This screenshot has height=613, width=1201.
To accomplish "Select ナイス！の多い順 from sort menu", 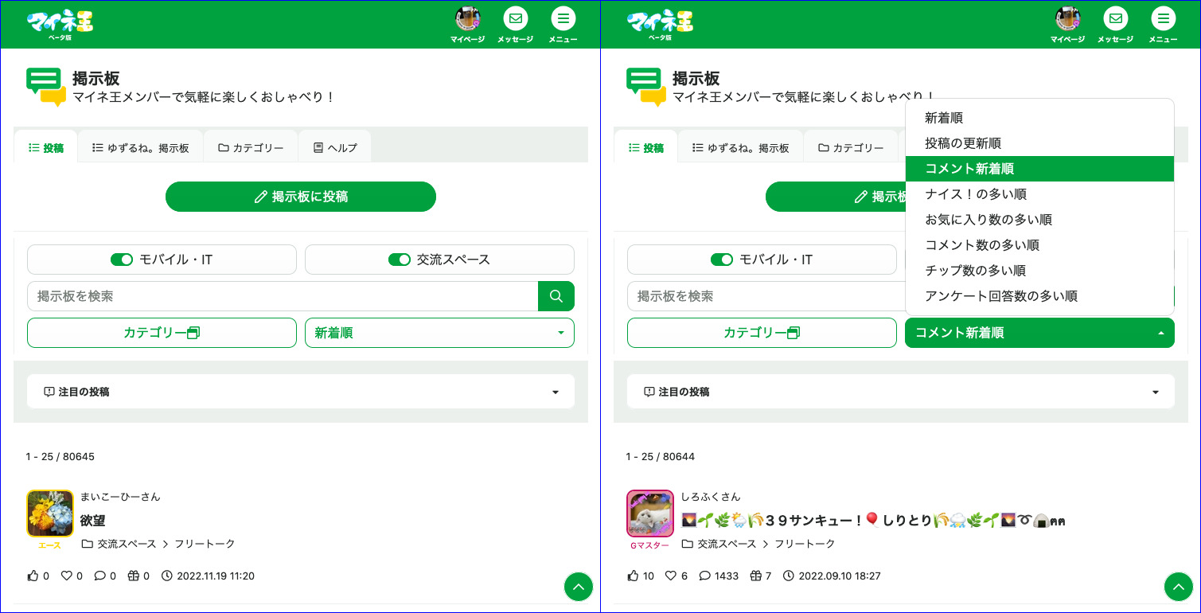I will (x=1039, y=194).
